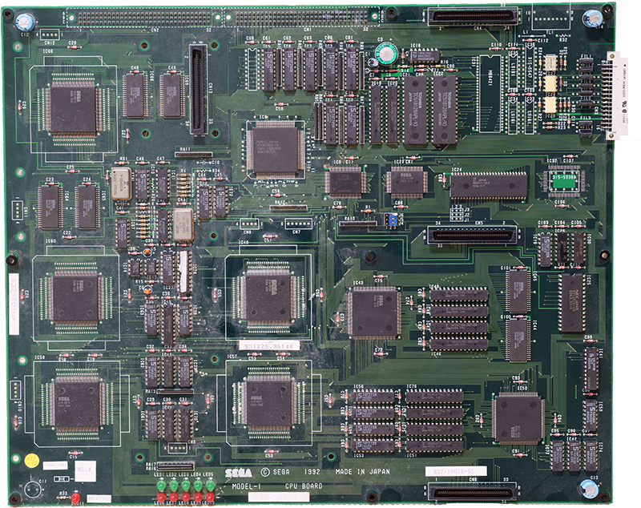The image size is (641, 508).
Task: Click the white sticker reading 931225.3614E
Action: coord(269,346)
